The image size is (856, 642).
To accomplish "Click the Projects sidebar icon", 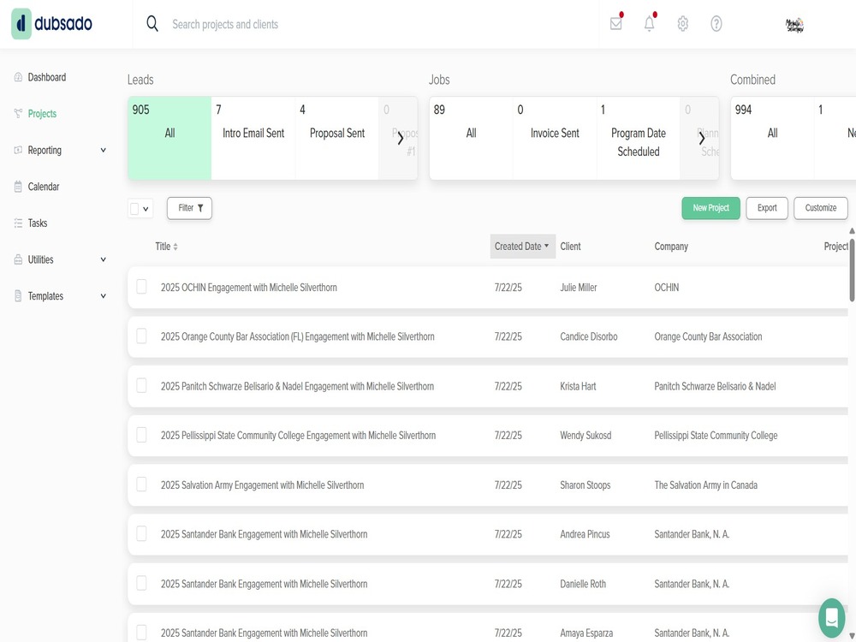I will 18,114.
